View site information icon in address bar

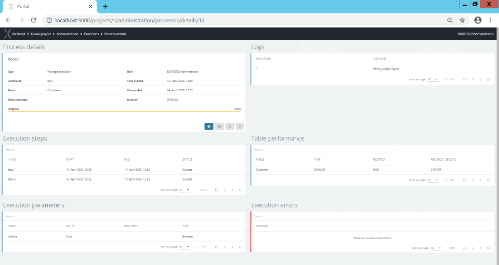pyautogui.click(x=49, y=20)
